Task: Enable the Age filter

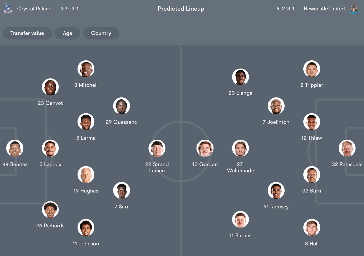Action: [x=67, y=33]
